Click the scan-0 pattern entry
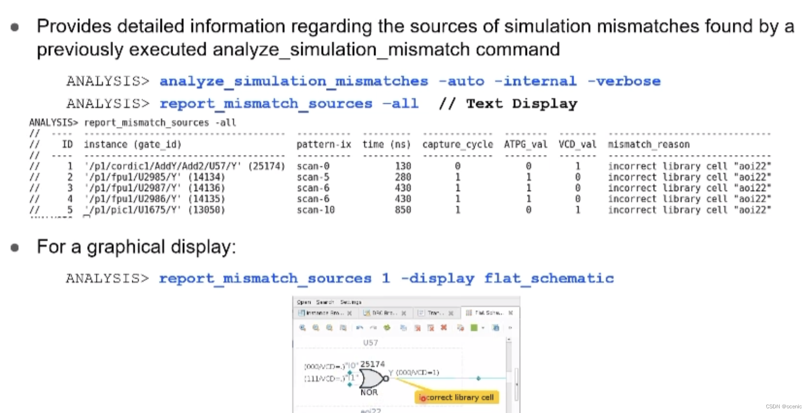This screenshot has width=809, height=413. (313, 166)
